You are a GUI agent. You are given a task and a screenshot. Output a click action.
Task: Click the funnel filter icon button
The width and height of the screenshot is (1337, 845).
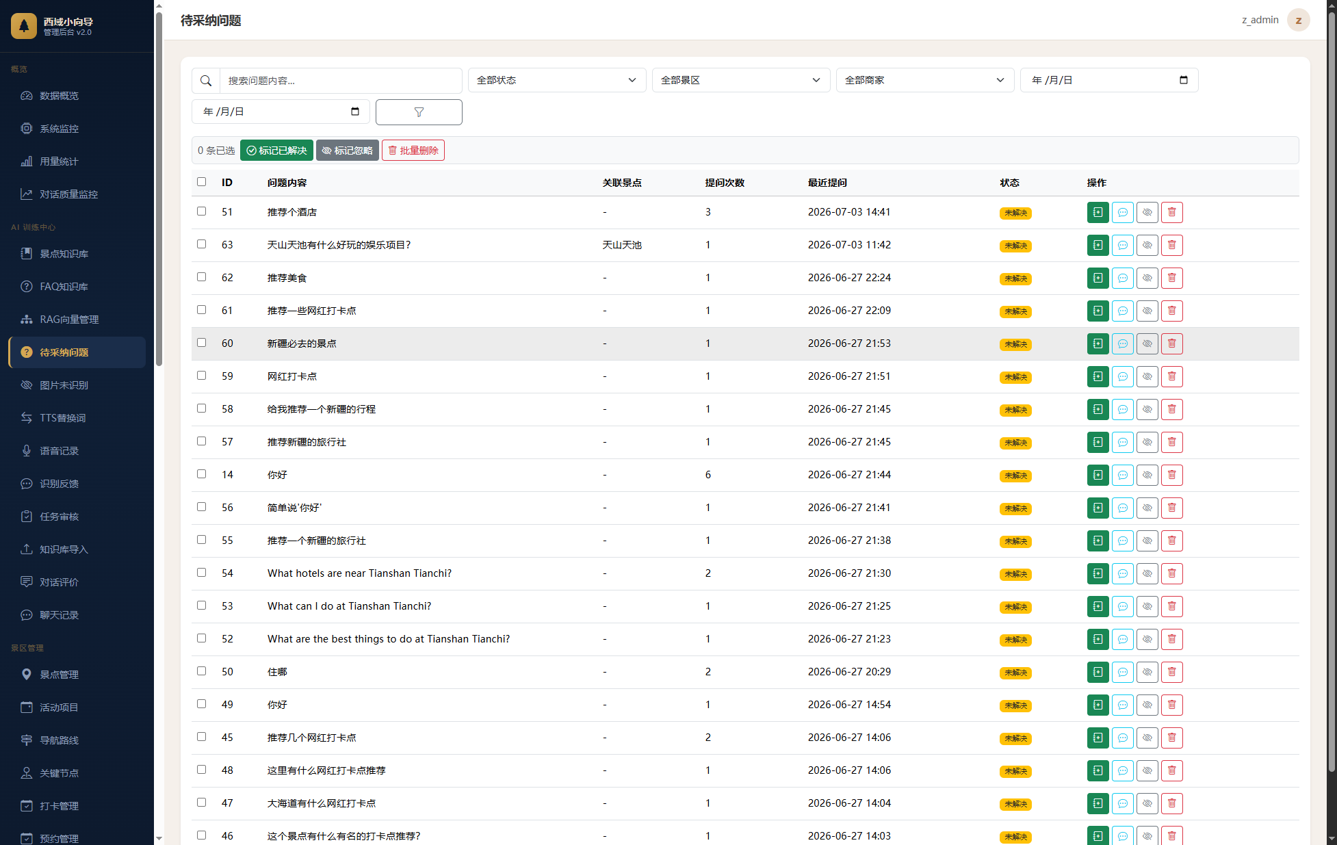[x=419, y=112]
